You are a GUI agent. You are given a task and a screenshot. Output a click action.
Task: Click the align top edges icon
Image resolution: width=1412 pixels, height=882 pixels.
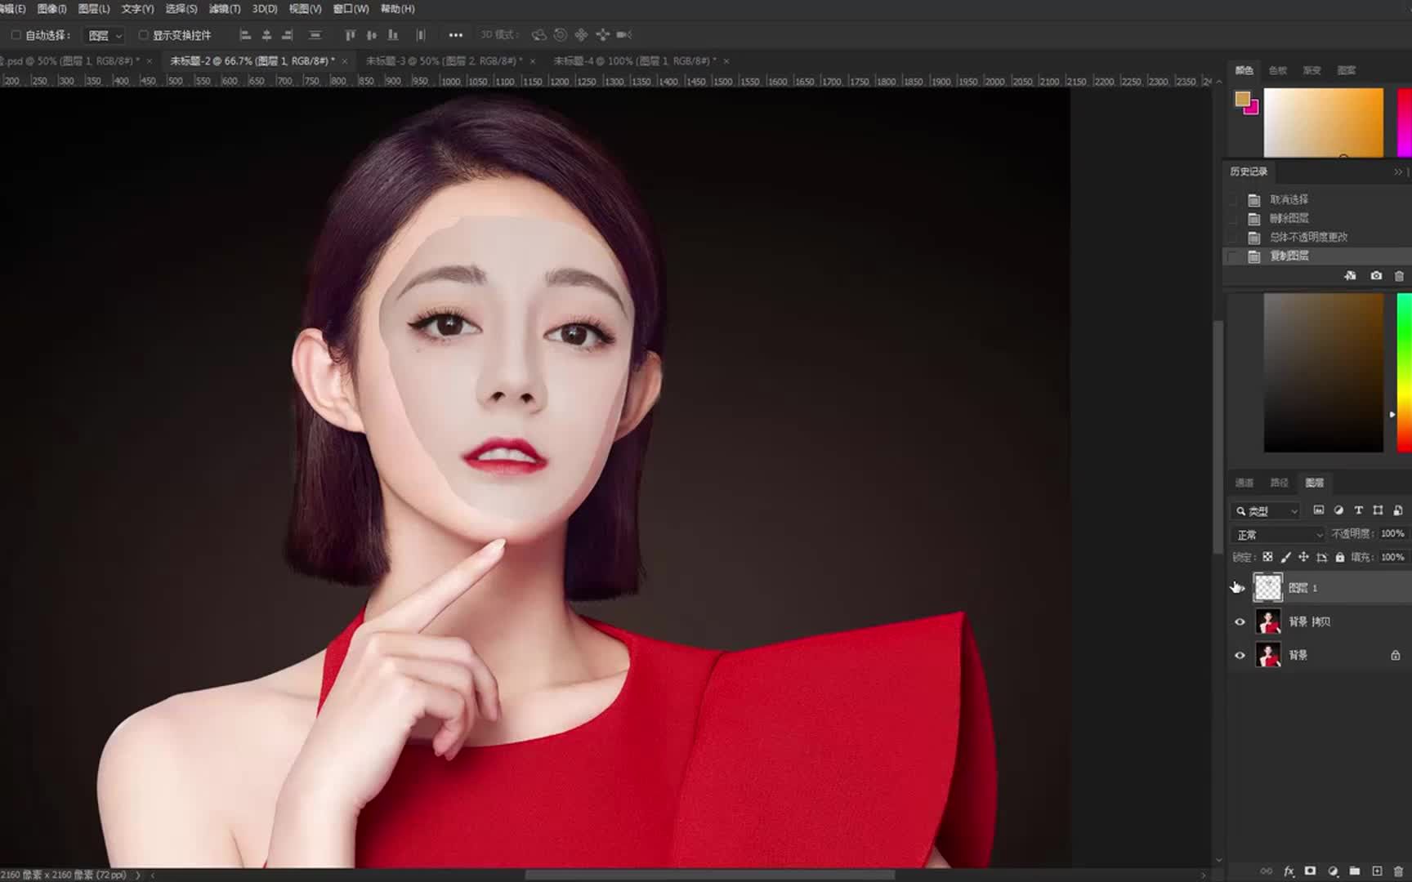[351, 35]
